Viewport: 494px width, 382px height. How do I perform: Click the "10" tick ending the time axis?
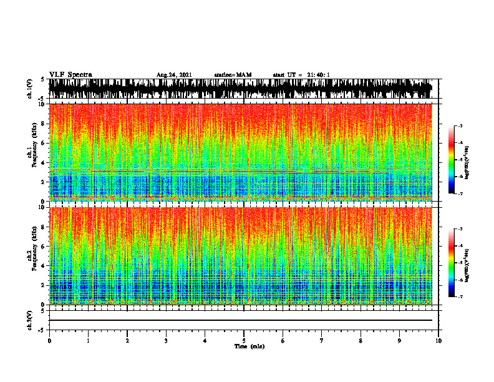coord(438,341)
